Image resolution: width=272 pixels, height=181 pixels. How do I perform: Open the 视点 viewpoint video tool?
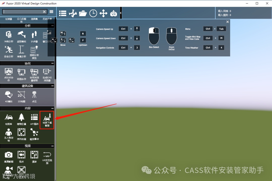(x=21, y=157)
